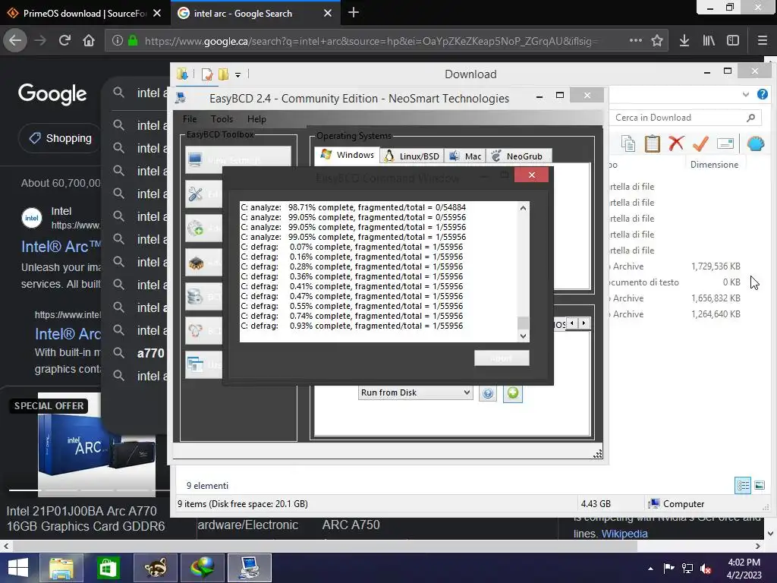Open Useful Utilities windows icon tool

[x=203, y=365]
